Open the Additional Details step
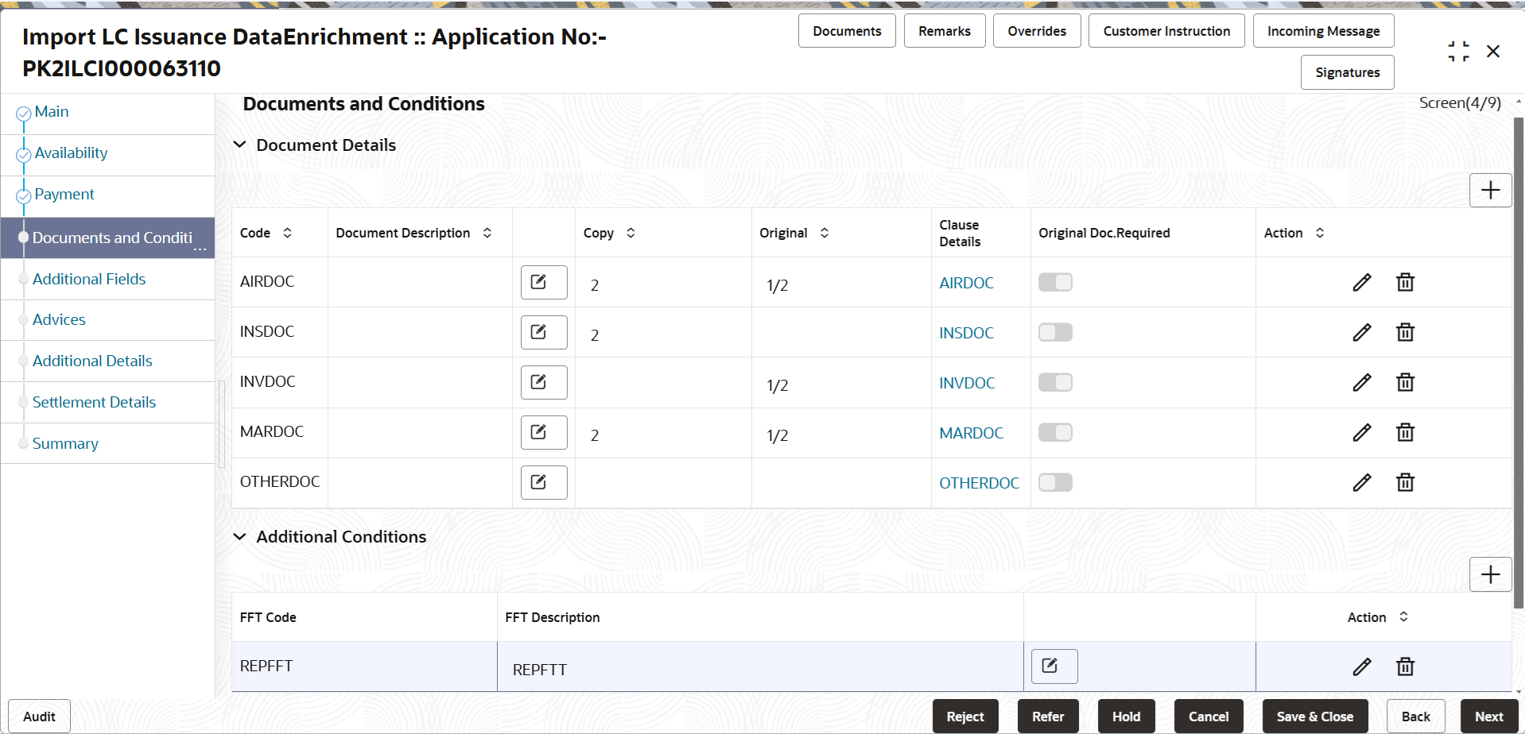The height and width of the screenshot is (734, 1525). tap(92, 361)
